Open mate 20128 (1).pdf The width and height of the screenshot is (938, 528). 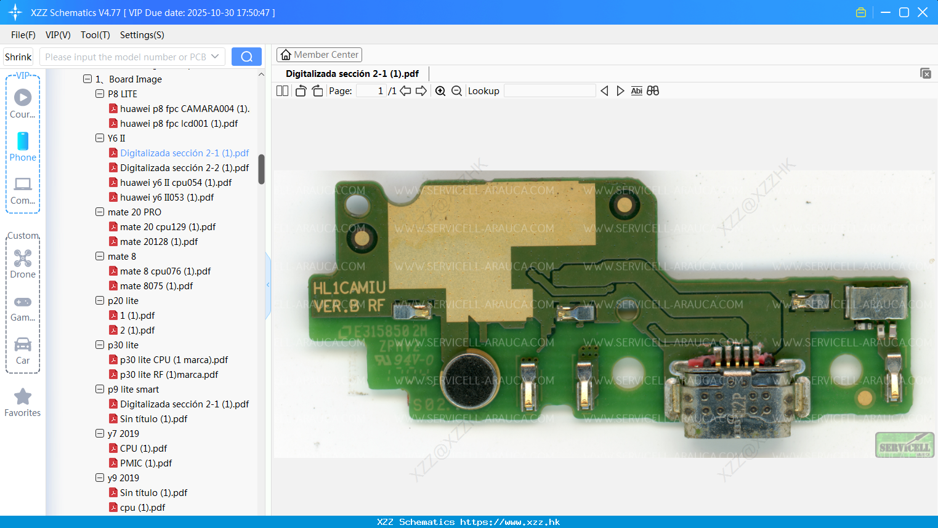click(x=159, y=241)
